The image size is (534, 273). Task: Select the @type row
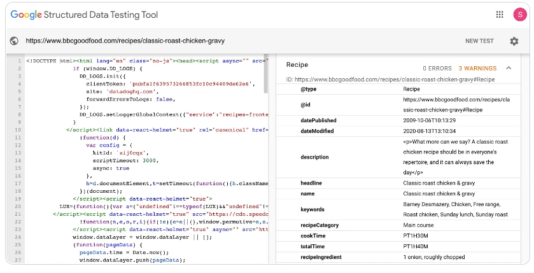tap(398, 89)
